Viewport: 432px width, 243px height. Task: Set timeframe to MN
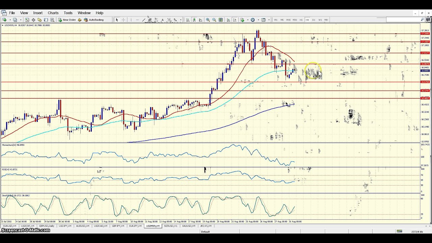pyautogui.click(x=326, y=20)
